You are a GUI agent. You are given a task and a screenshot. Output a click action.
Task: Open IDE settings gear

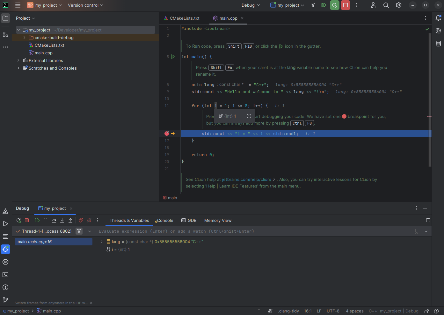pyautogui.click(x=399, y=5)
